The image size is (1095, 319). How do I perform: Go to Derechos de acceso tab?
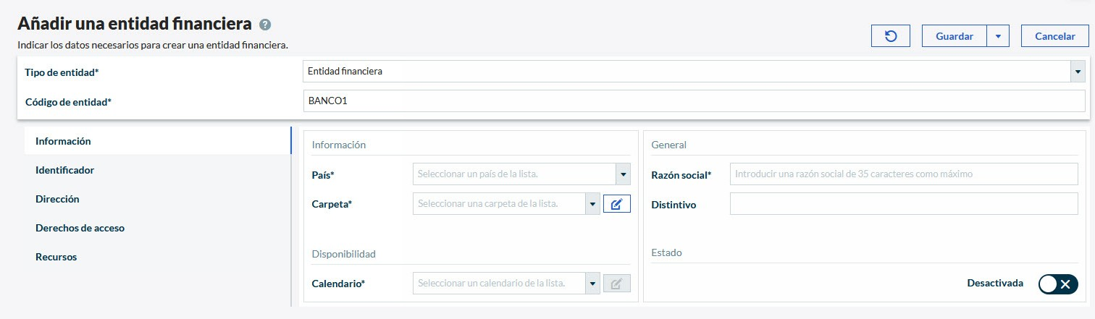click(80, 228)
